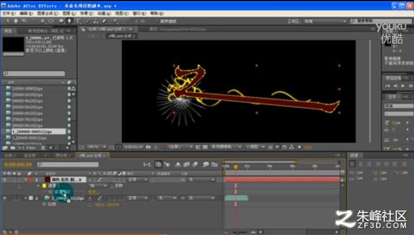Open layer 1 blending mode dropdown

click(x=137, y=179)
